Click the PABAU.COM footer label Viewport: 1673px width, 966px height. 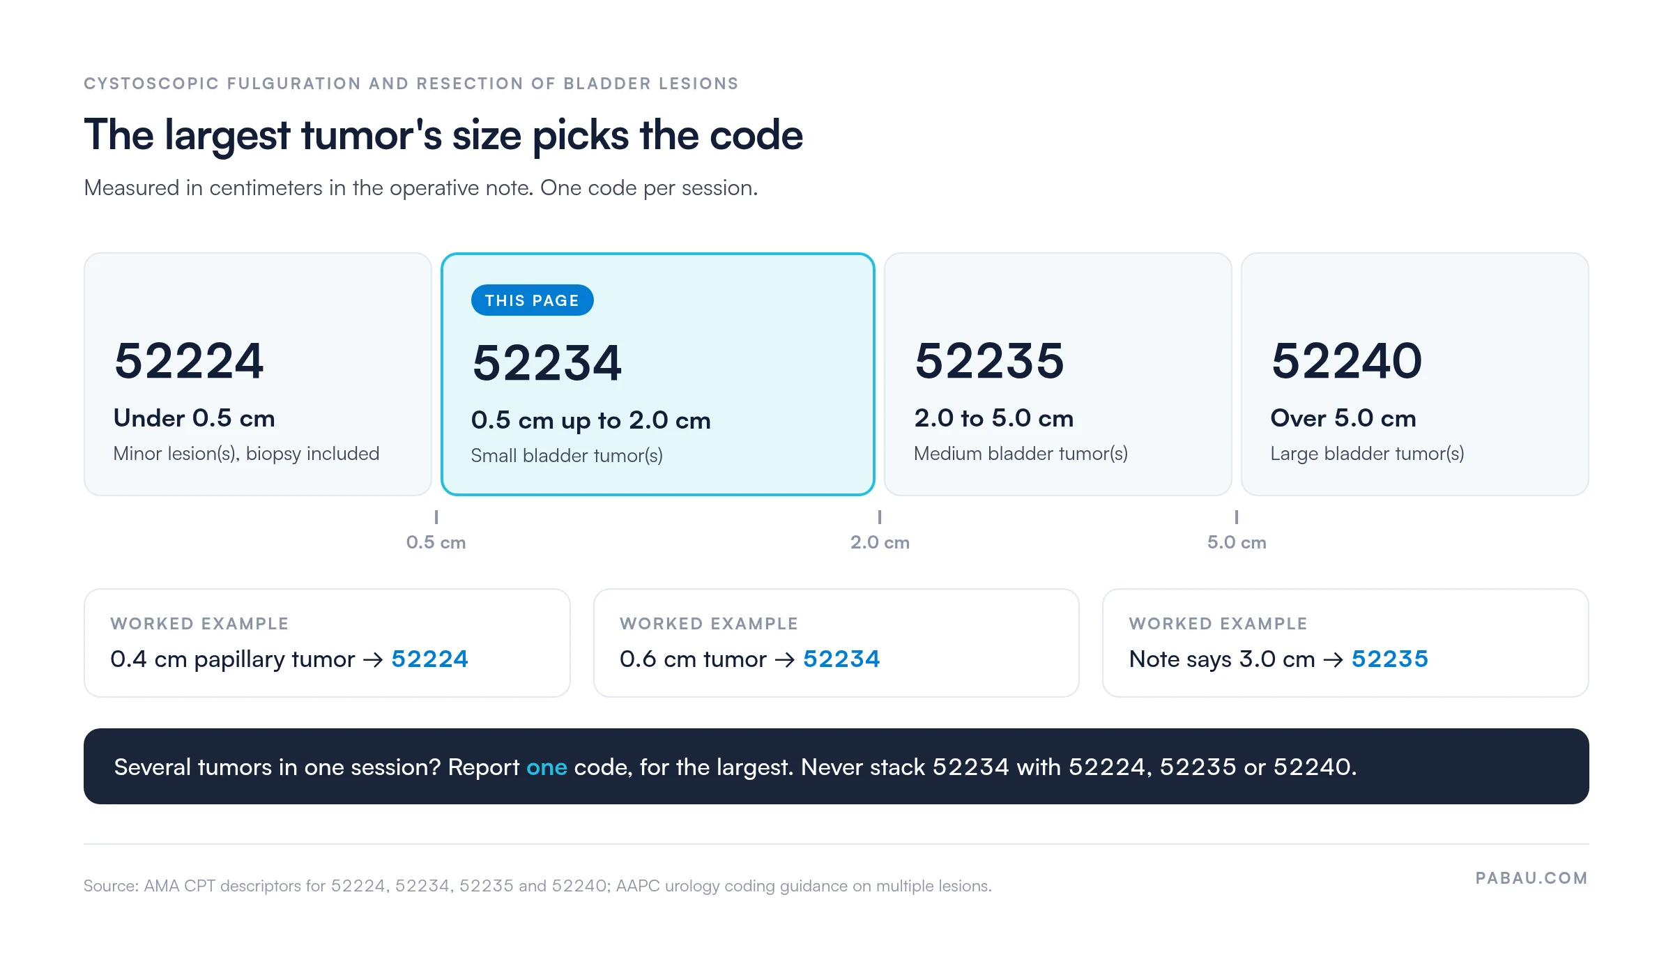[1531, 878]
